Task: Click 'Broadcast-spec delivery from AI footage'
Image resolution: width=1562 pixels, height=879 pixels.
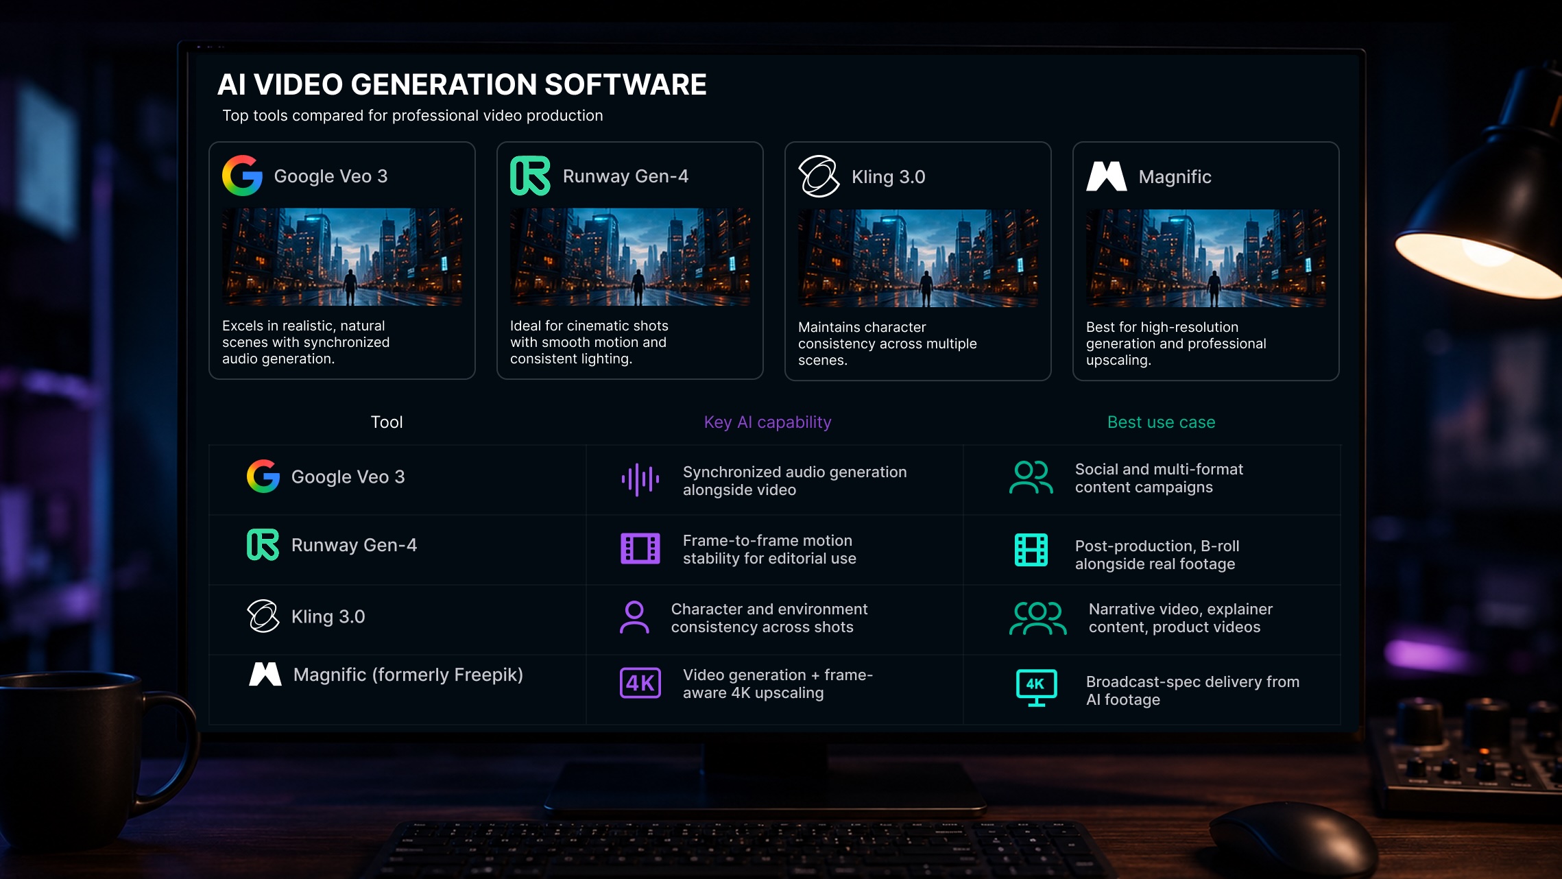Action: click(x=1193, y=690)
